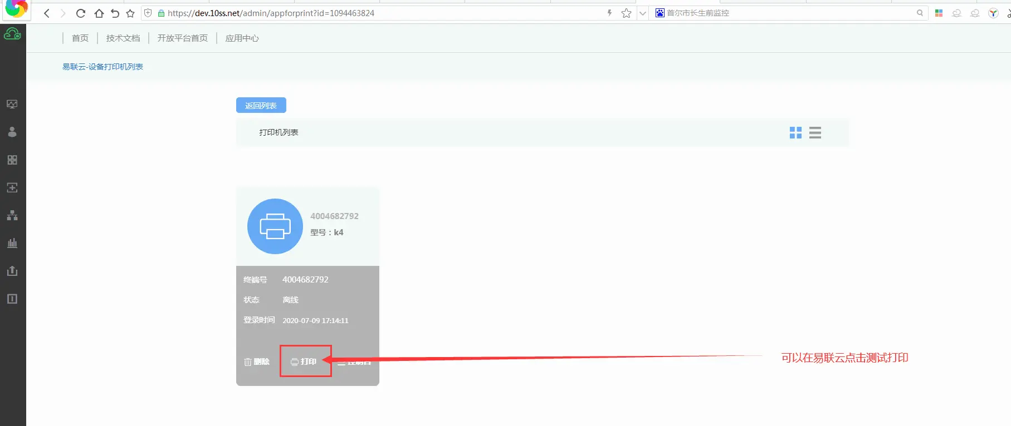Bookmark page with address bar star
1011x426 pixels.
626,13
